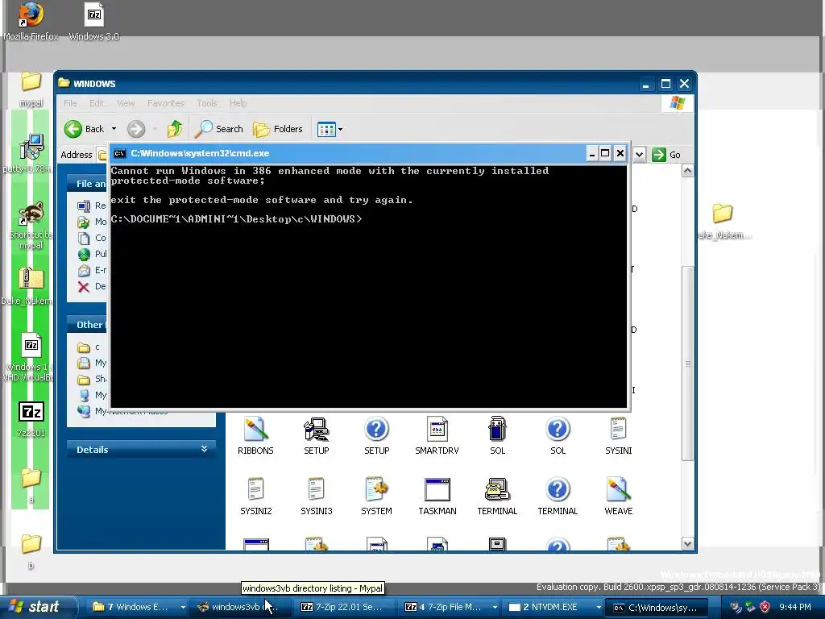The height and width of the screenshot is (619, 825).
Task: Switch to 7-Zip 22.01 Setup taskbar button
Action: (x=343, y=607)
